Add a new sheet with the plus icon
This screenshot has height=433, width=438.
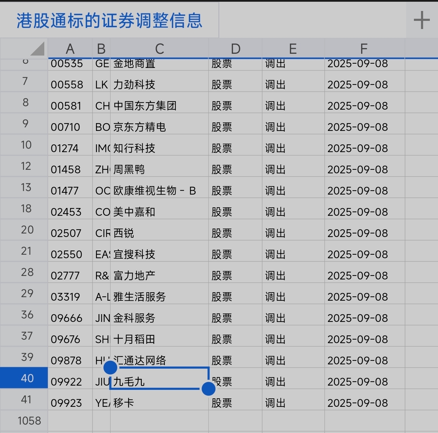[422, 20]
